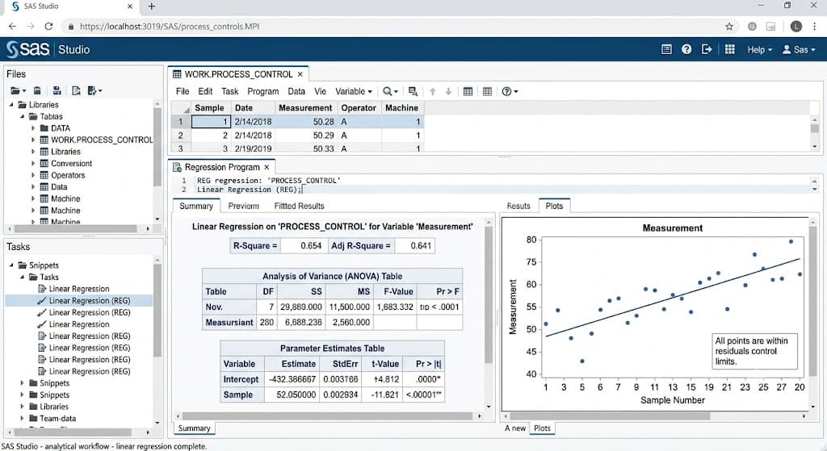The height and width of the screenshot is (451, 827).
Task: Click the export document icon in Files toolbar
Action: click(94, 90)
